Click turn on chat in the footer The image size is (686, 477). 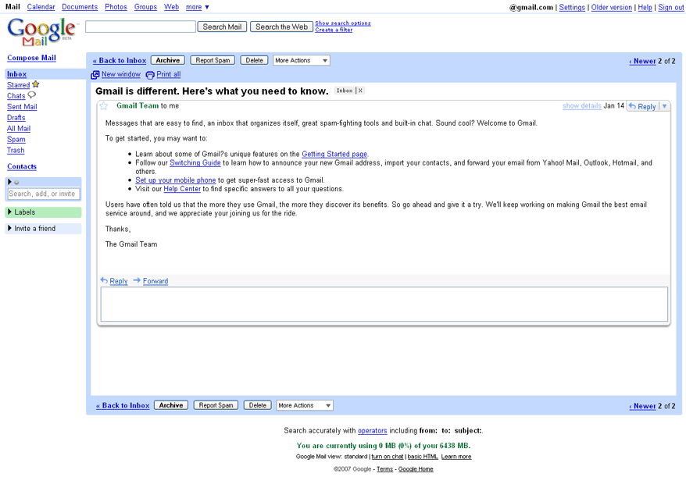coord(388,457)
